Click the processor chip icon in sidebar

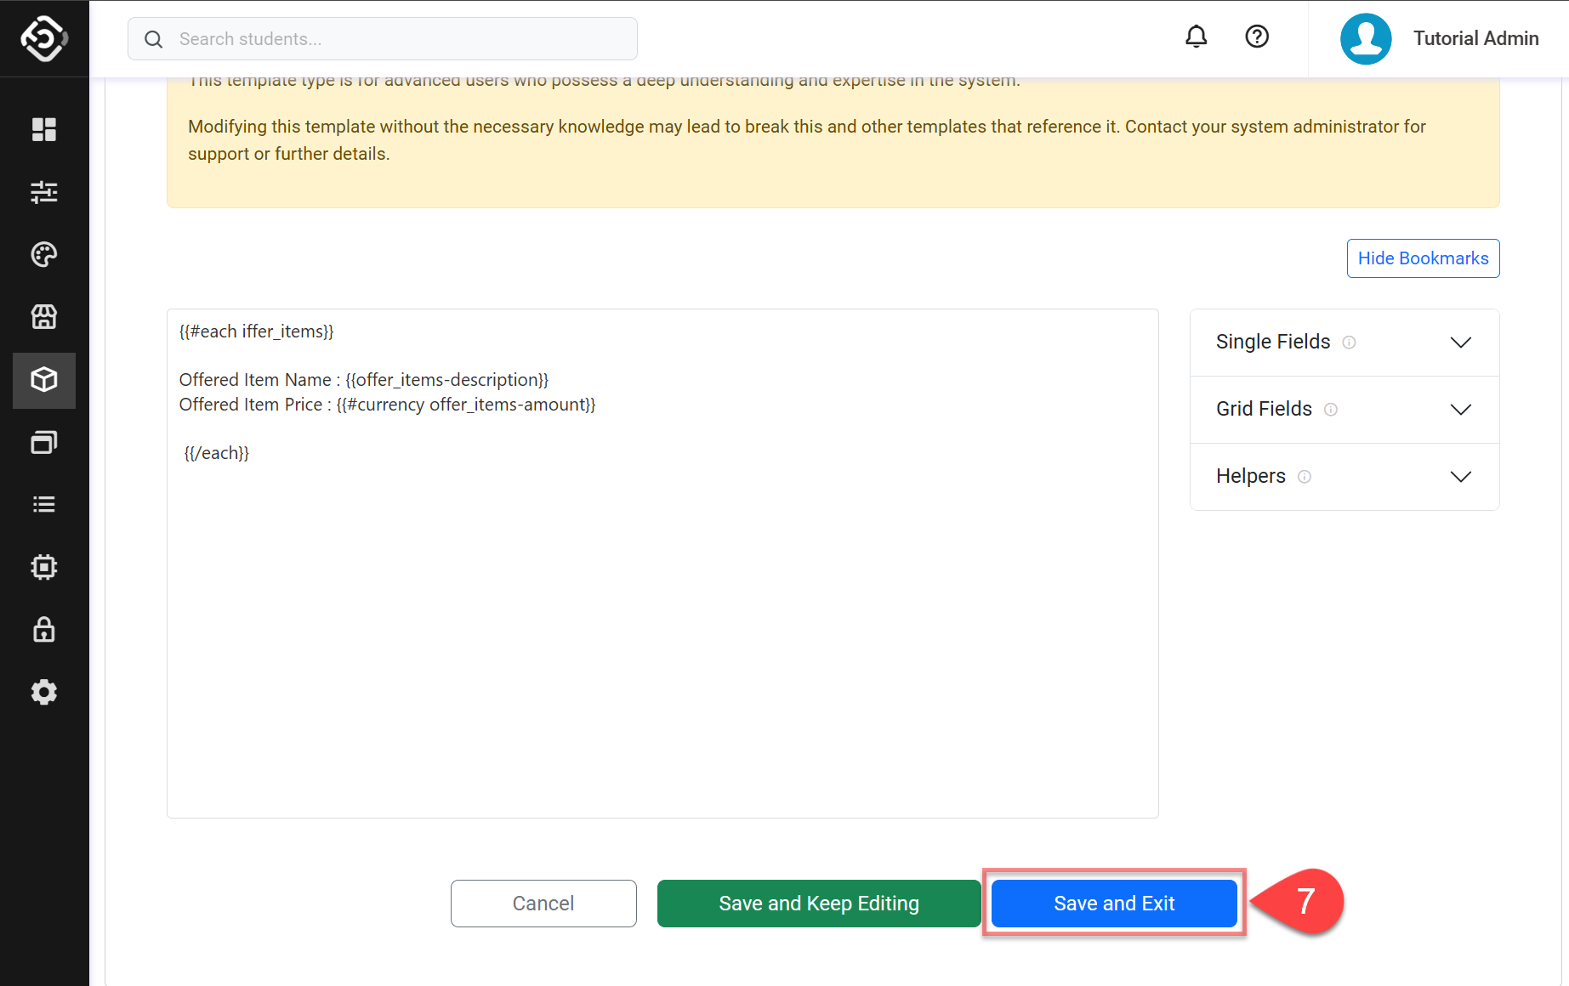click(44, 567)
